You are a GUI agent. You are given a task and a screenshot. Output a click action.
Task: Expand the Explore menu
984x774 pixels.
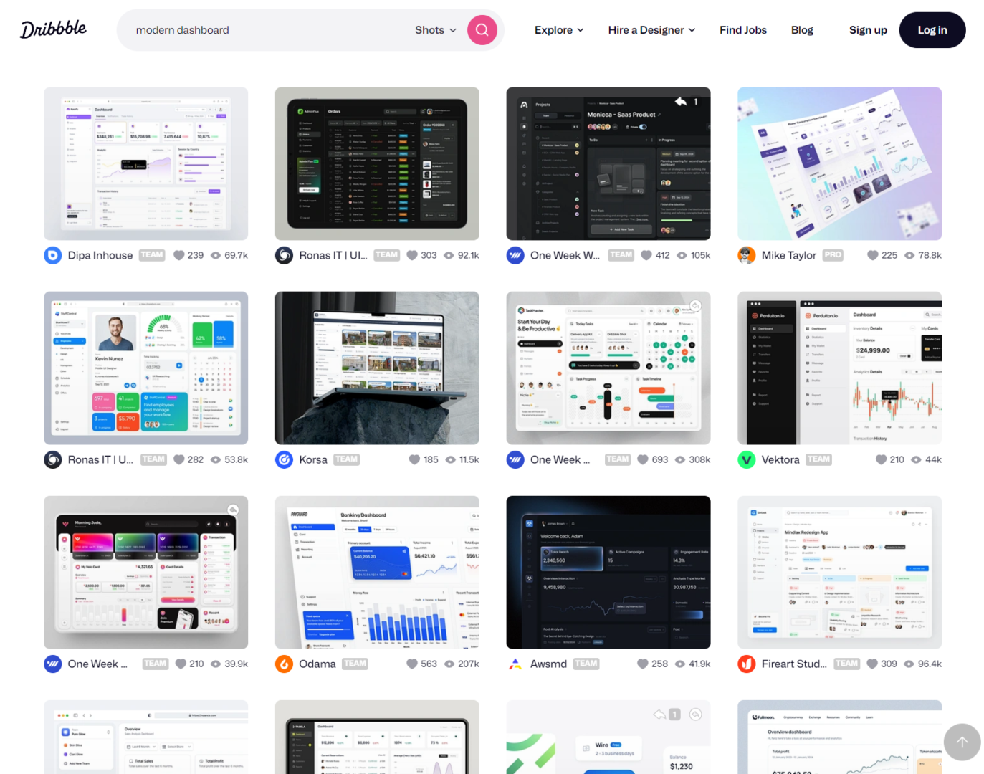coord(559,30)
